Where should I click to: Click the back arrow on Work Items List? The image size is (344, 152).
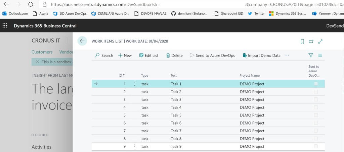click(x=82, y=41)
